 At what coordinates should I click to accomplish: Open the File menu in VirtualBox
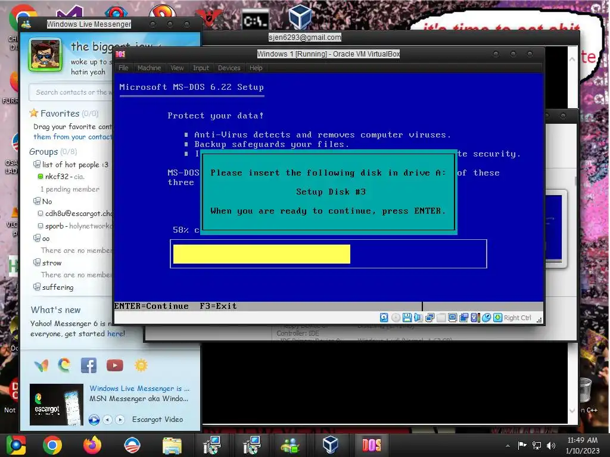click(x=123, y=68)
